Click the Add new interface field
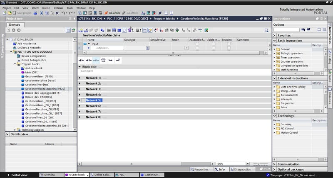The image size is (333, 178). click(x=104, y=48)
